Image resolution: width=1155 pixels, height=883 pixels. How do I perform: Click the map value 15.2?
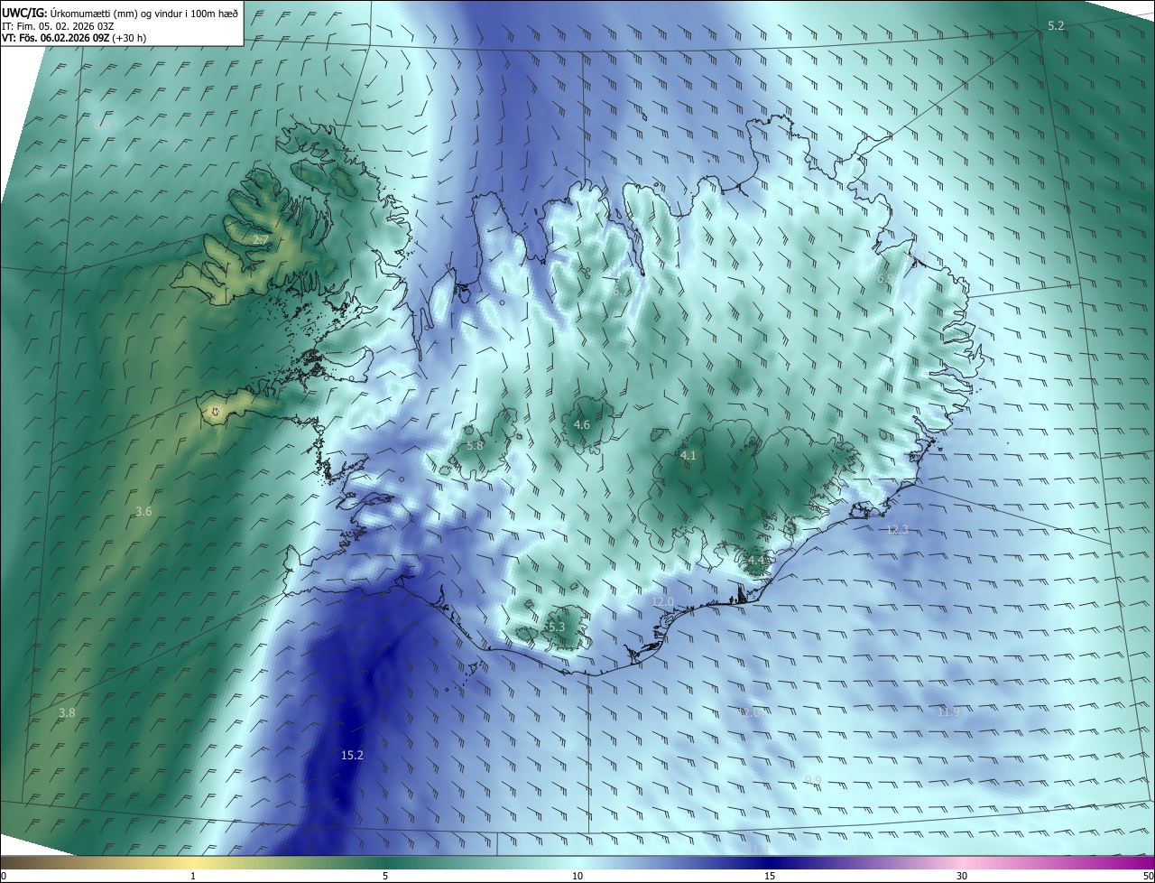point(352,755)
